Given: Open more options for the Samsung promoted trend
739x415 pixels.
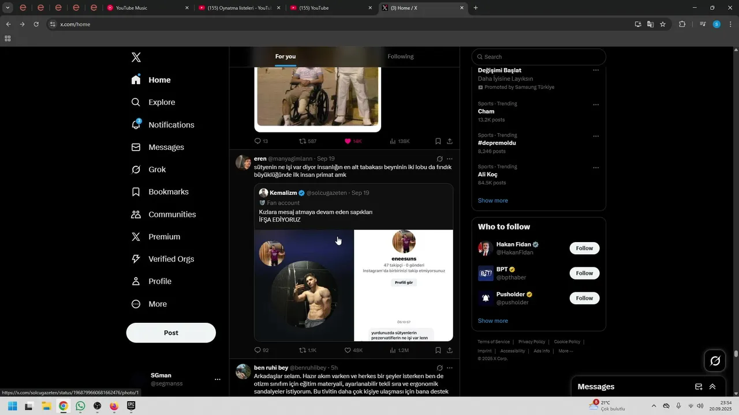Looking at the screenshot, I should click(x=596, y=70).
